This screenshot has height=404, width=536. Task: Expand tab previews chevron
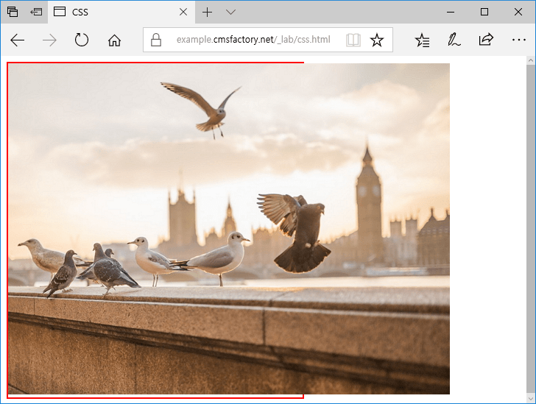click(x=230, y=13)
